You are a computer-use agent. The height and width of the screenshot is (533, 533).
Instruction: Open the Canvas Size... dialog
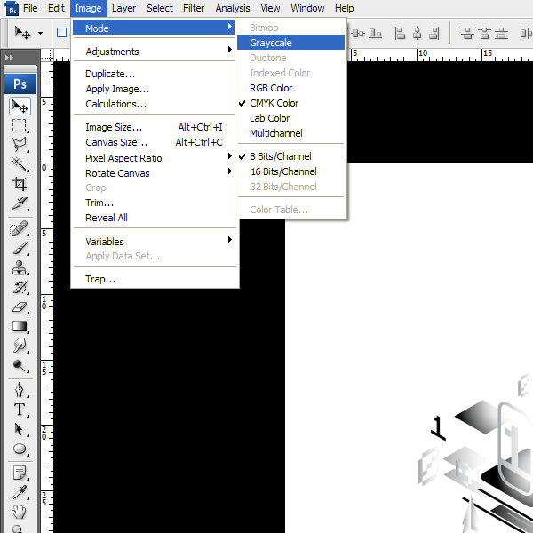(115, 142)
